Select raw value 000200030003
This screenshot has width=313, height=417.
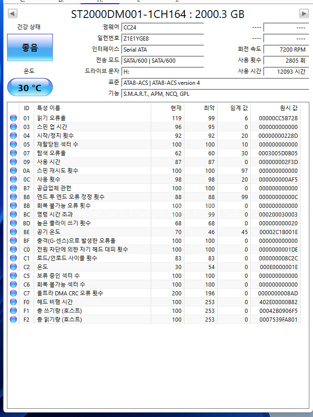click(278, 214)
